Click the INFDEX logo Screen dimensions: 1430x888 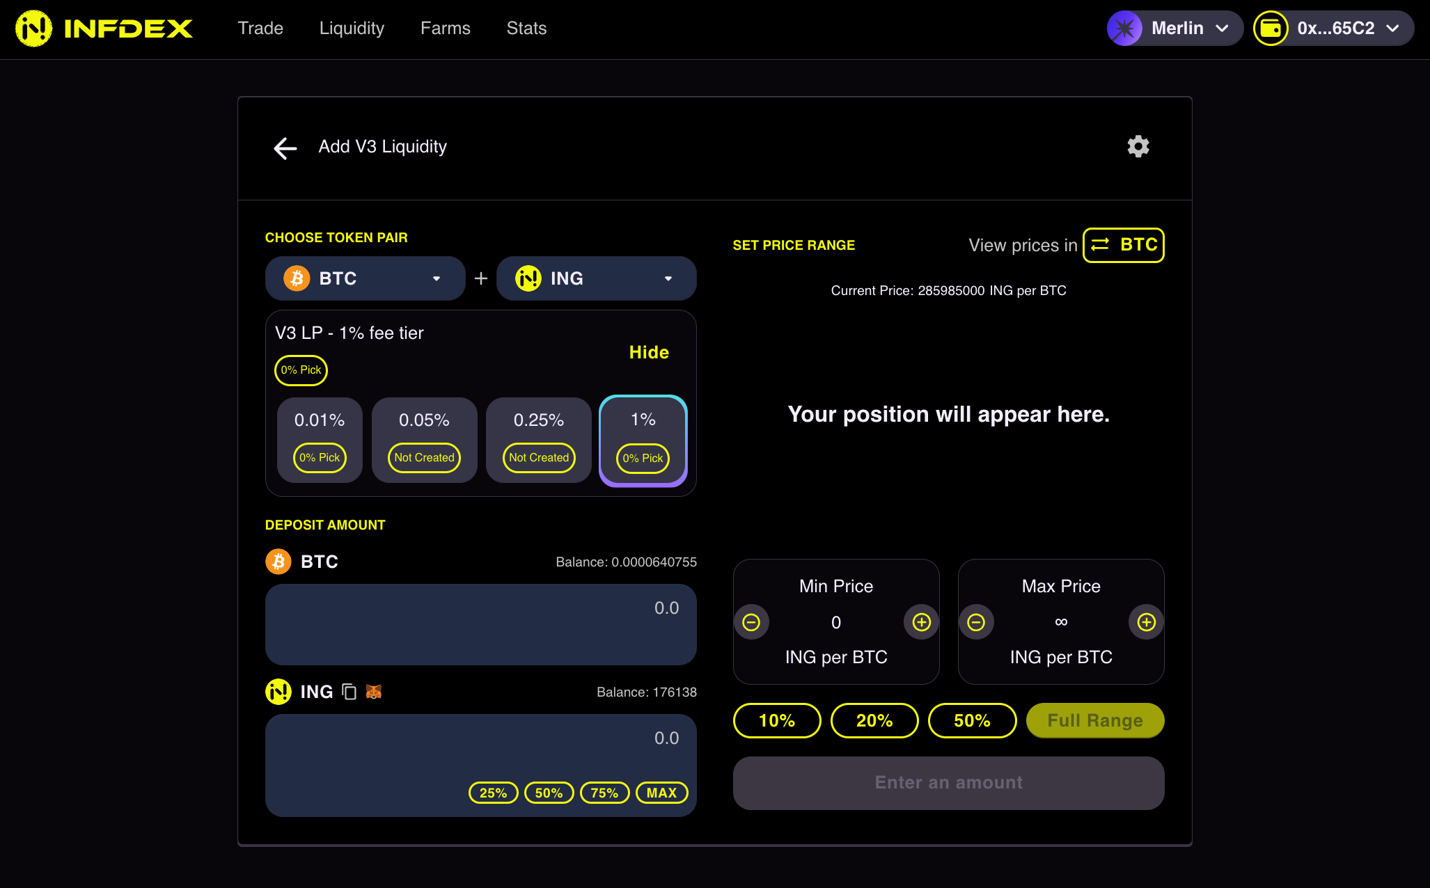click(104, 29)
